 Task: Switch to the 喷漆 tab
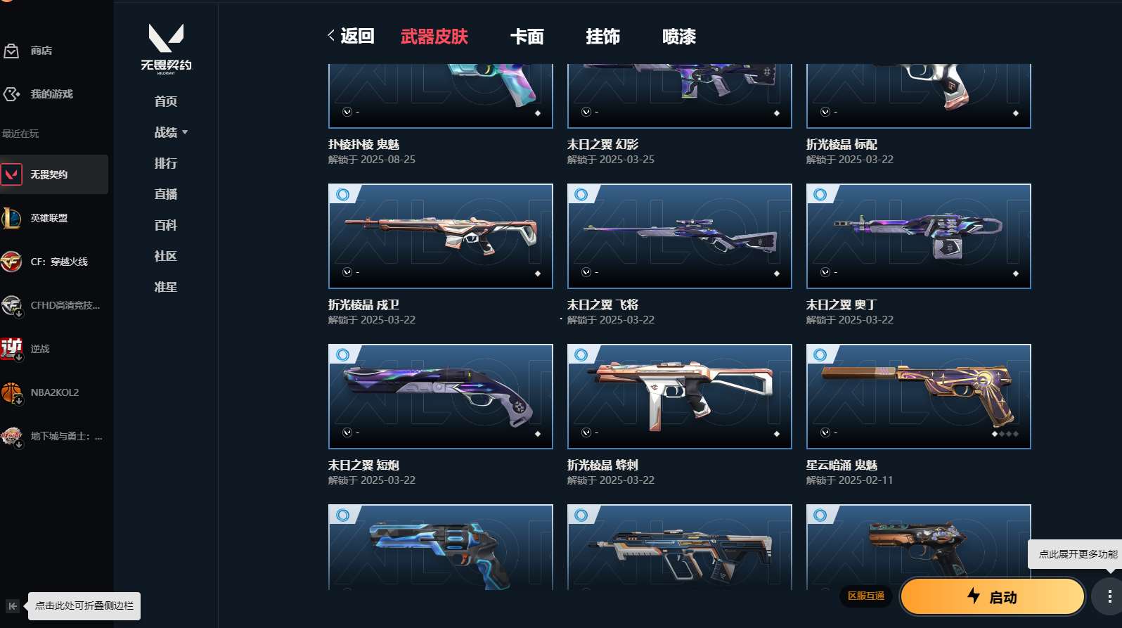coord(679,37)
